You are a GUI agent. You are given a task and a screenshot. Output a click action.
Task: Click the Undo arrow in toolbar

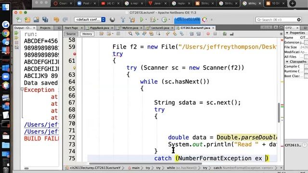coord(56,20)
